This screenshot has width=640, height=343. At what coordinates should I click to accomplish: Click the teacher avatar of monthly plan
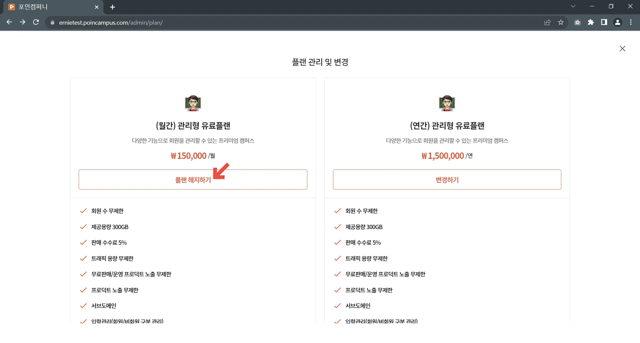[x=193, y=103]
